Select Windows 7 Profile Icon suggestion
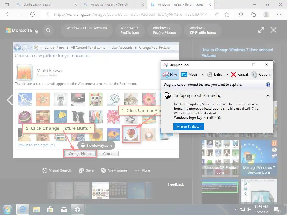 coord(130,30)
